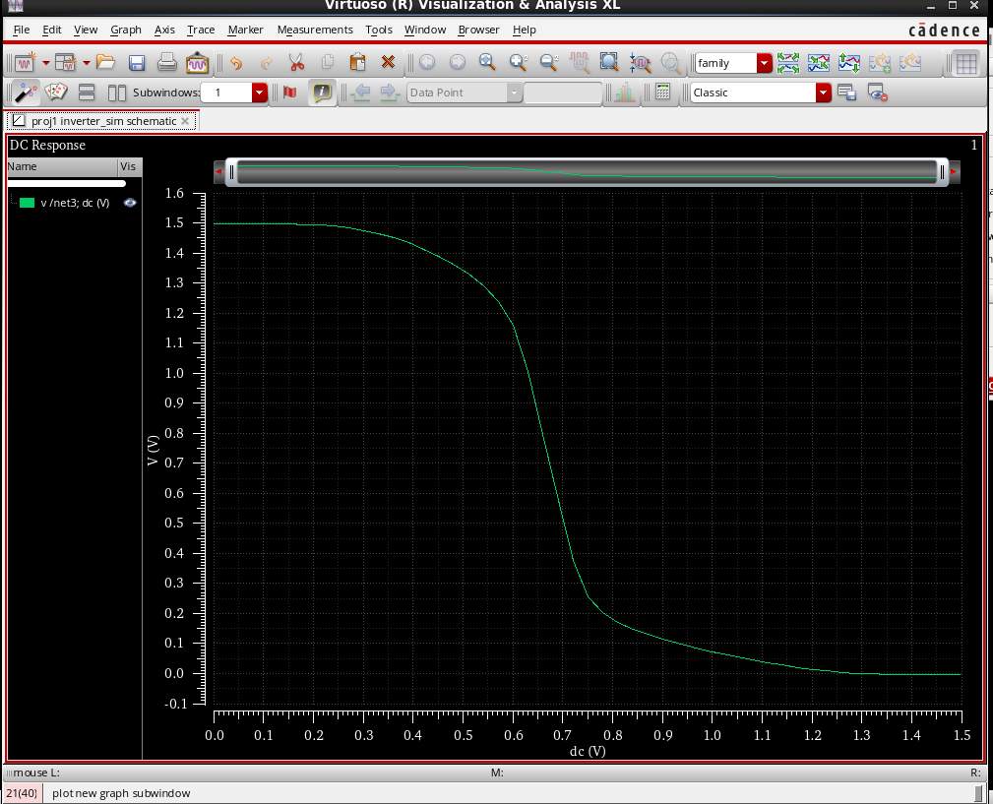Click the Undo arrow icon
The width and height of the screenshot is (993, 804).
coord(235,63)
